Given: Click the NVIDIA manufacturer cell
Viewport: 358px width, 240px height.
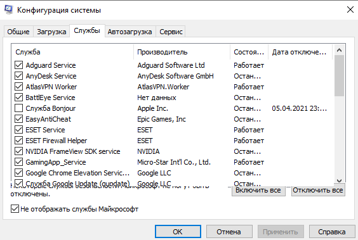Looking at the screenshot, I should point(149,151).
